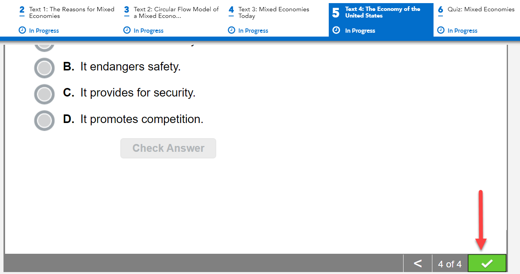This screenshot has height=274, width=520.
Task: Click the answer text 'It provides for security.'
Action: click(x=138, y=93)
